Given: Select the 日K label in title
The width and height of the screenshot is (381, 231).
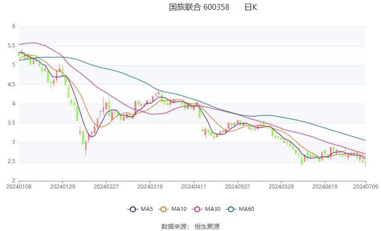Looking at the screenshot, I should (x=251, y=7).
